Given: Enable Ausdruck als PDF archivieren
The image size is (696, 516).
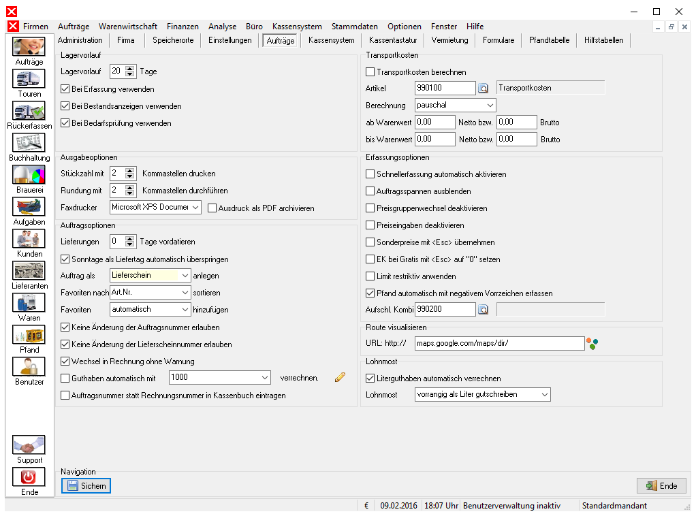Looking at the screenshot, I should pyautogui.click(x=212, y=208).
